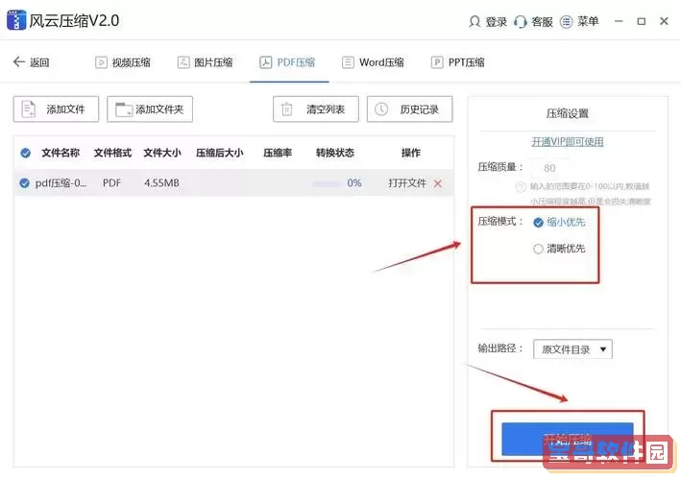This screenshot has width=681, height=480.
Task: Click the 登录 text label
Action: pyautogui.click(x=496, y=22)
